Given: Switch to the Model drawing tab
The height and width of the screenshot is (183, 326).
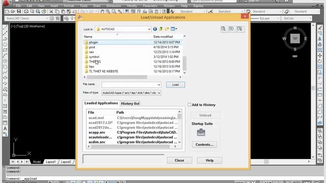Looking at the screenshot, I should click(37, 162).
